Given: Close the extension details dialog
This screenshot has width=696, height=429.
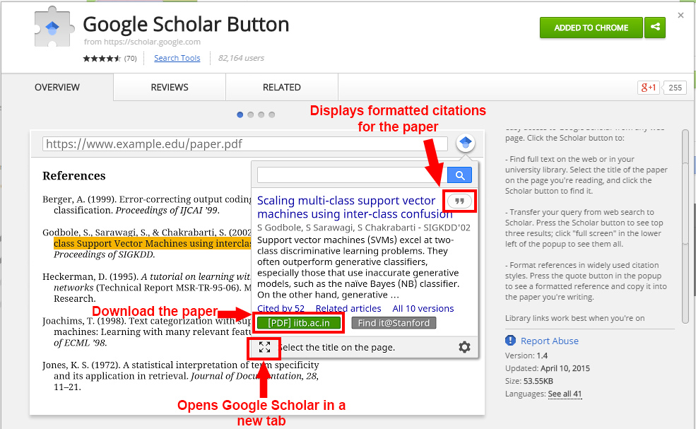Looking at the screenshot, I should click(x=681, y=16).
